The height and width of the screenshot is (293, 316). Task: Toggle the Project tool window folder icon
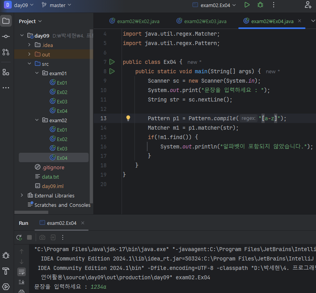[x=6, y=21]
